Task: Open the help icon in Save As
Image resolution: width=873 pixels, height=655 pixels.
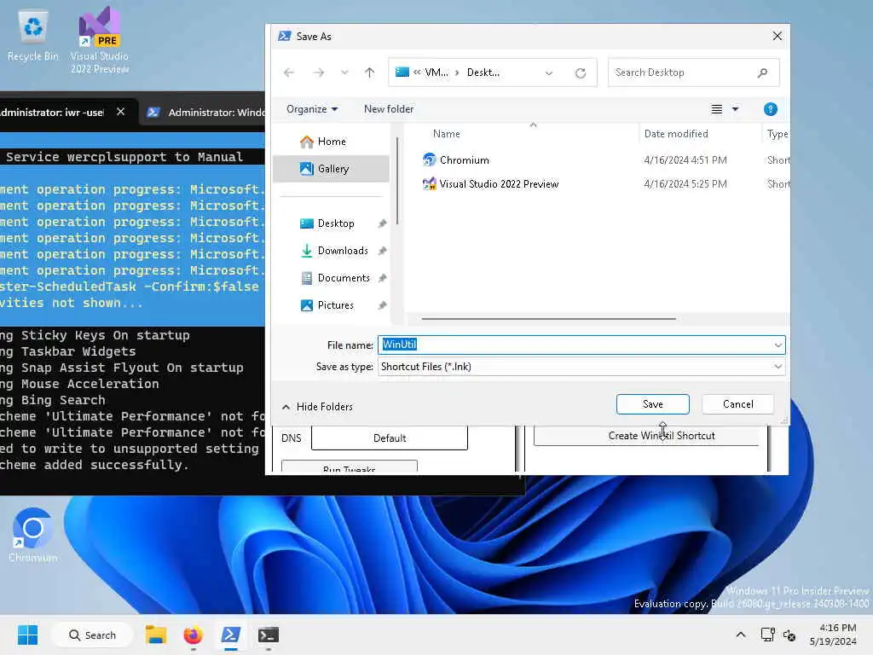Action: 770,109
